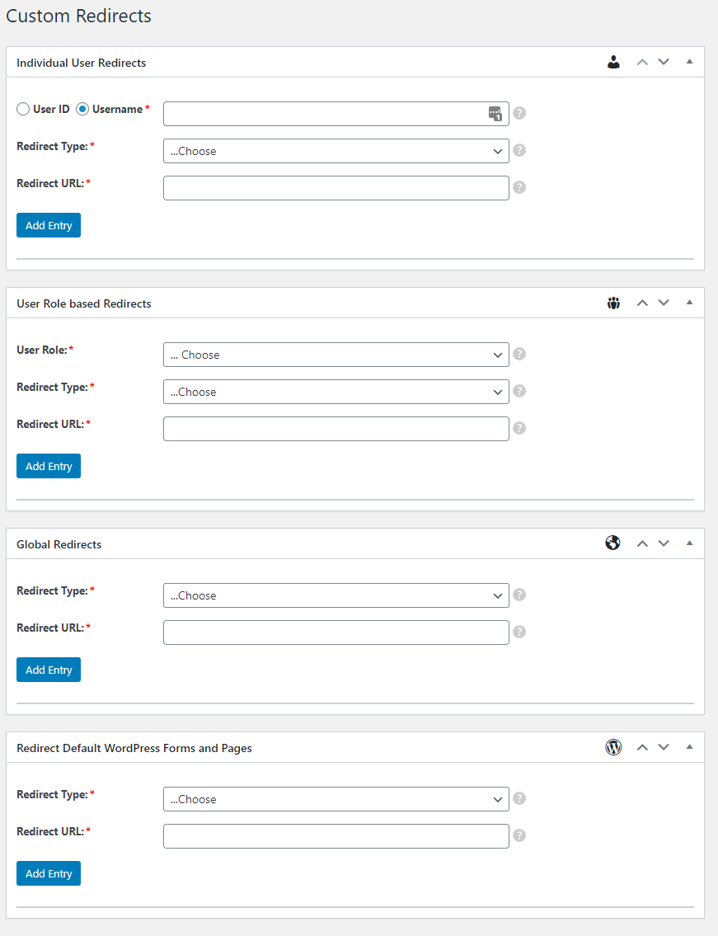Click the globe icon in Global Redirects header
718x936 pixels.
tap(613, 543)
